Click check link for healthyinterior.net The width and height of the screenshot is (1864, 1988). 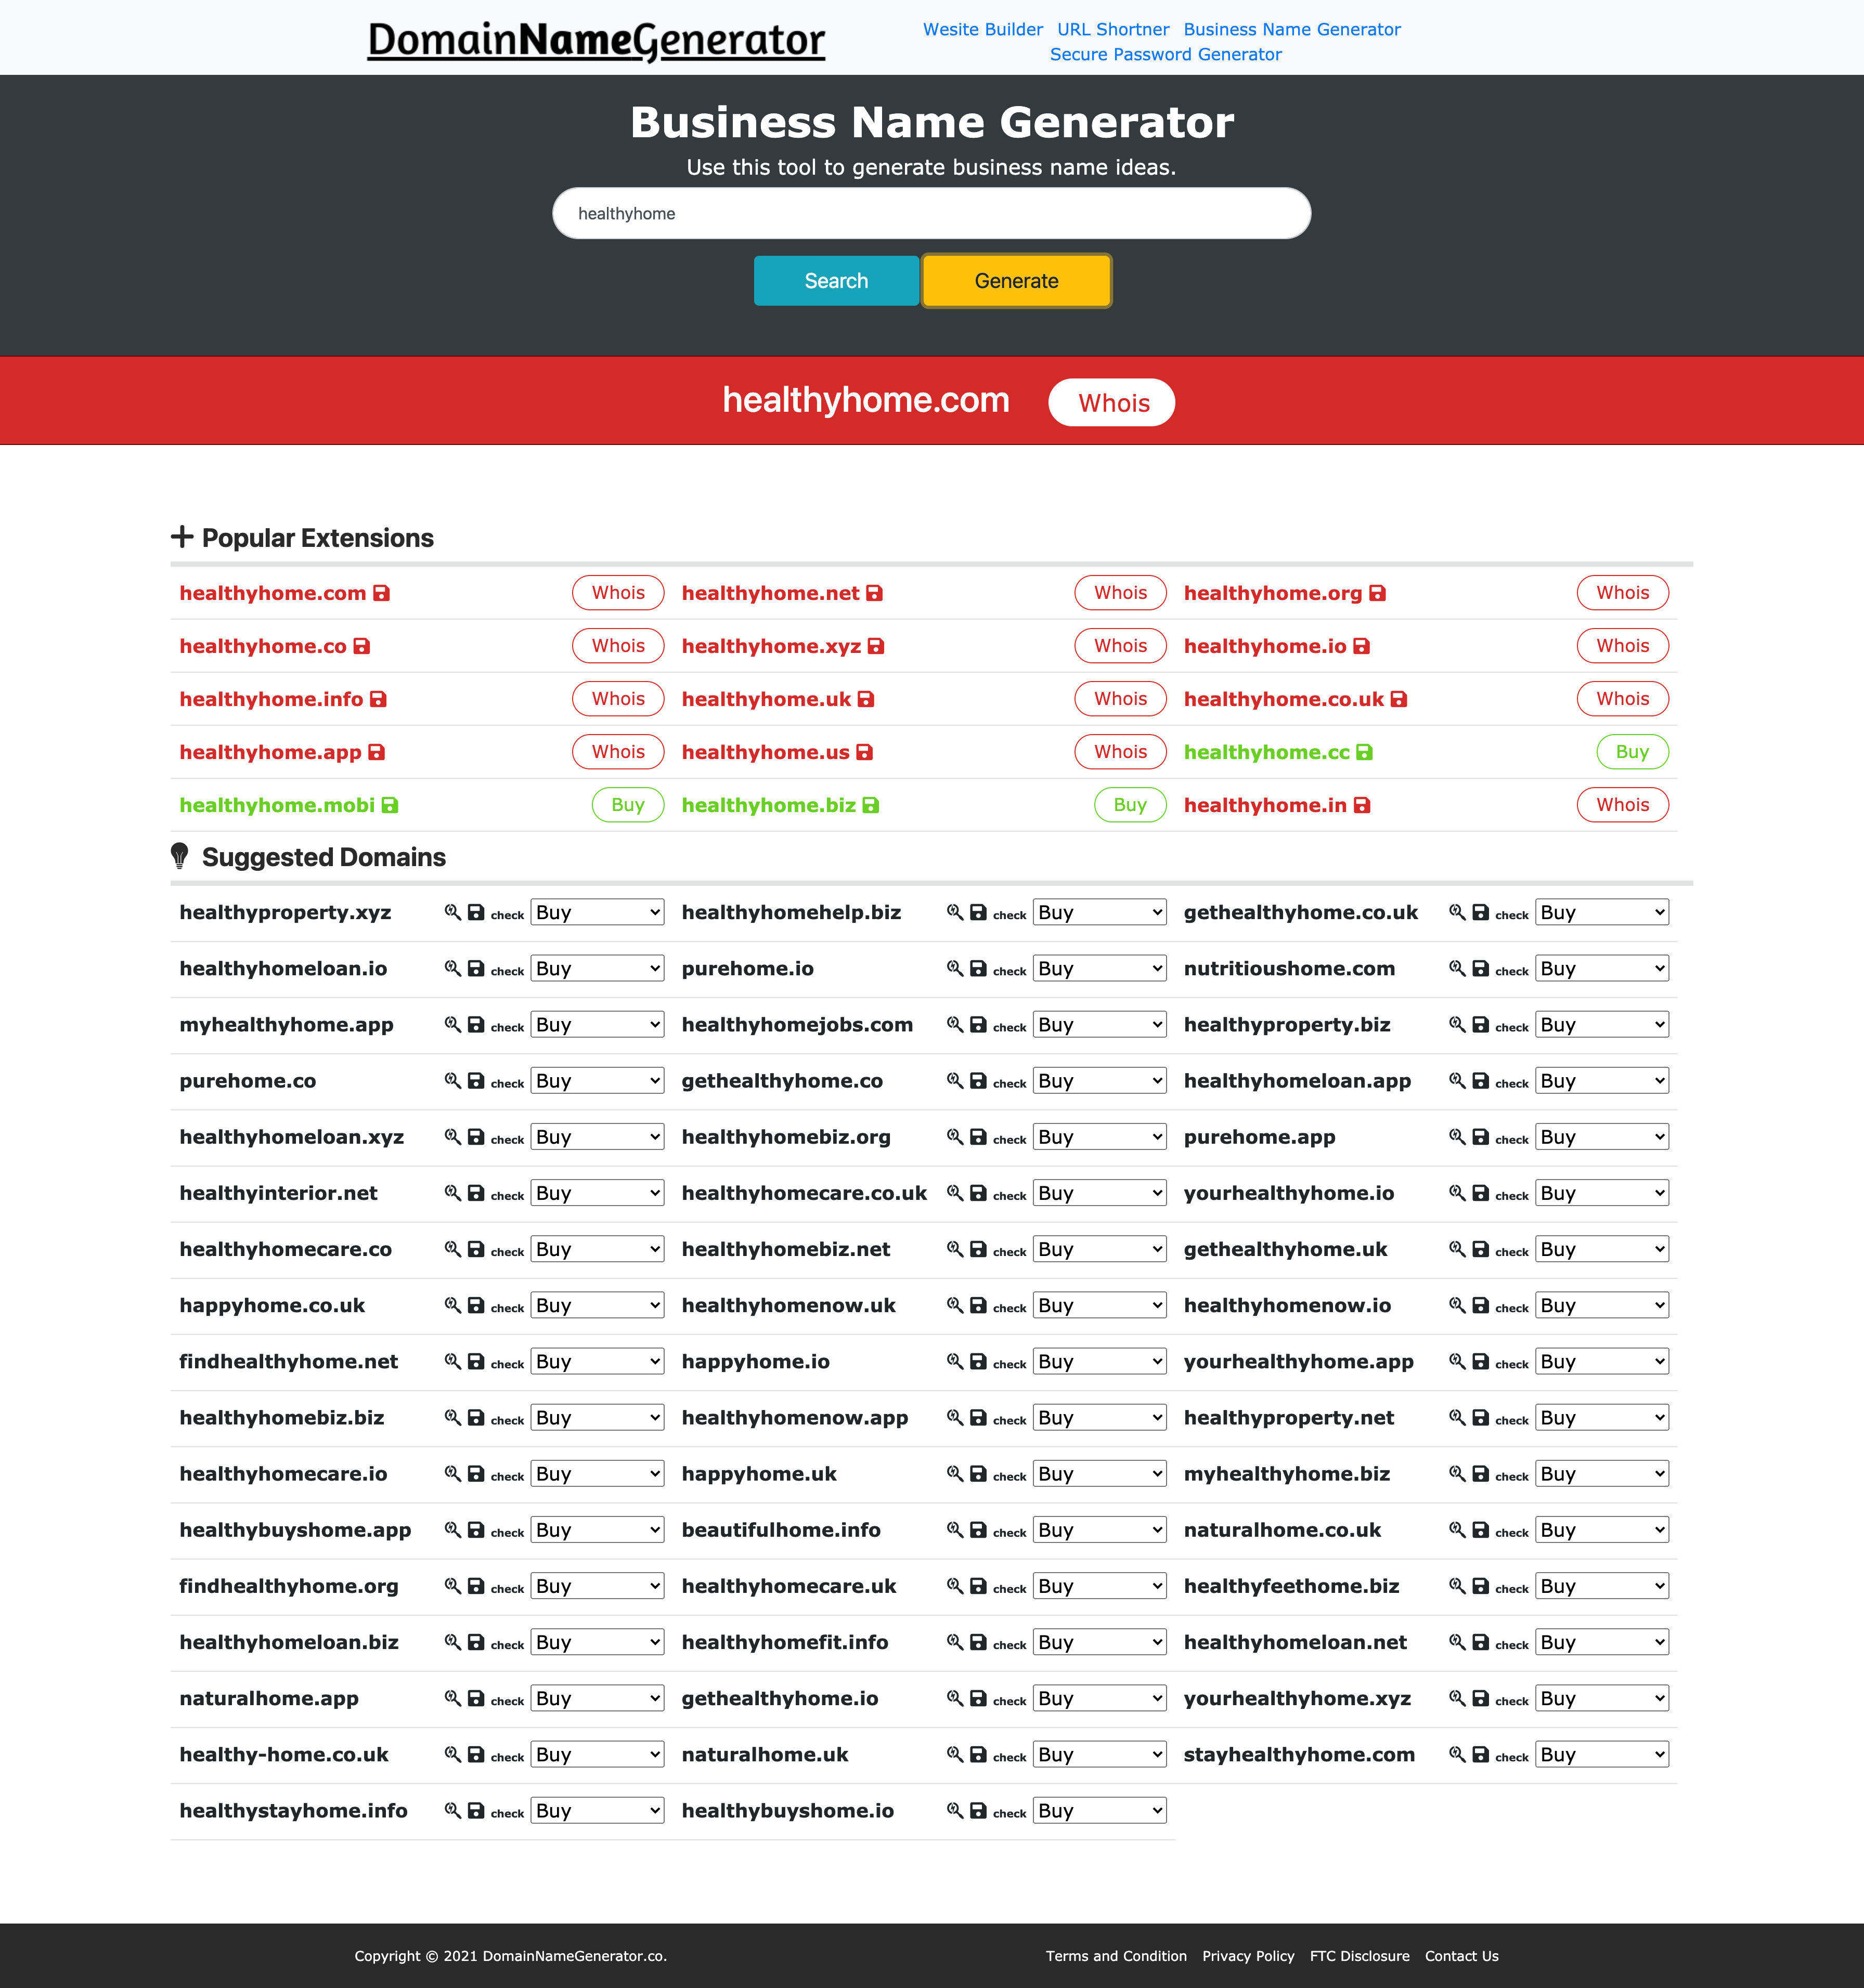507,1195
